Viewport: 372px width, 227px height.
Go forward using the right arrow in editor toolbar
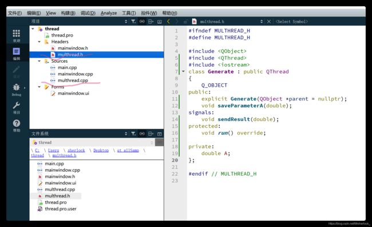[176, 22]
